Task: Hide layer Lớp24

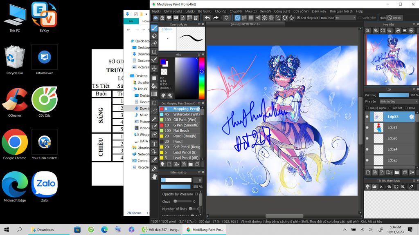Action: (x=367, y=149)
